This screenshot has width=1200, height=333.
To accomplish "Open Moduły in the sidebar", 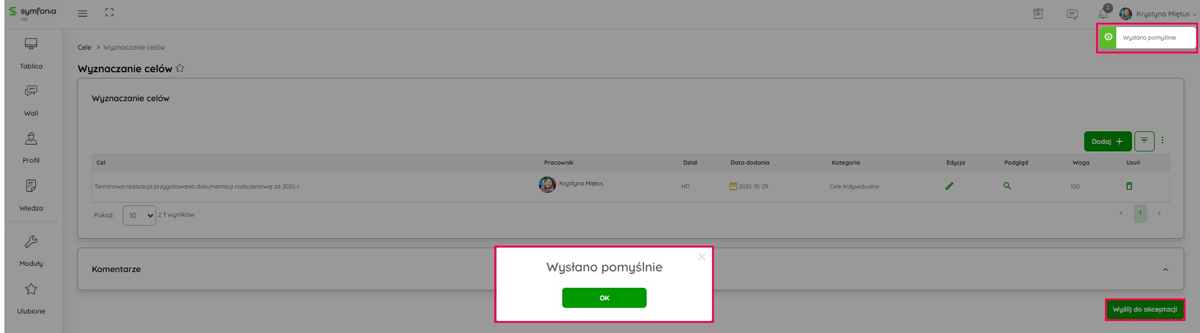I will tap(31, 250).
